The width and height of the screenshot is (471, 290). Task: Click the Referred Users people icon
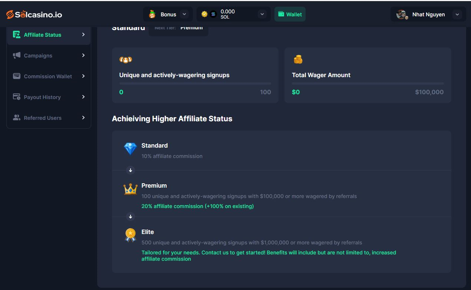point(17,118)
